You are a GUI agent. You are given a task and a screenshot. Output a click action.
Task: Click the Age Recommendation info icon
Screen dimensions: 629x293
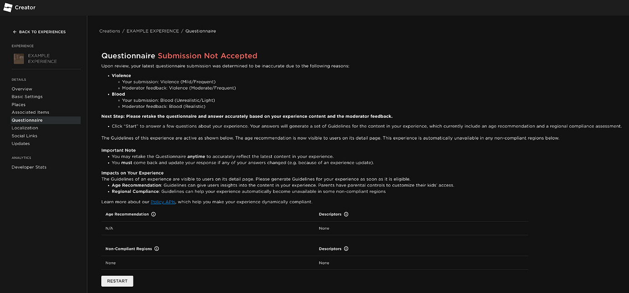(153, 214)
